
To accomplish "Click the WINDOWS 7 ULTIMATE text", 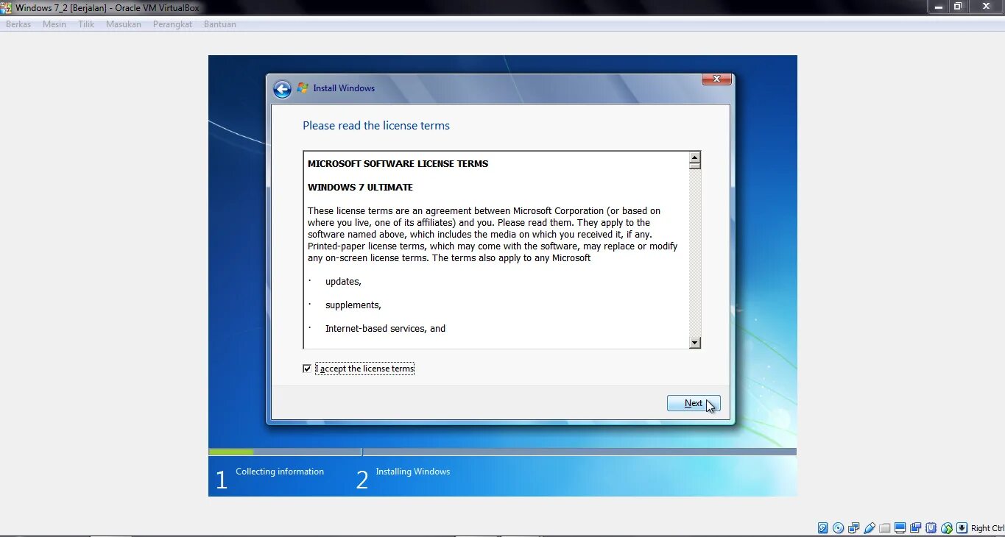I will (x=361, y=188).
